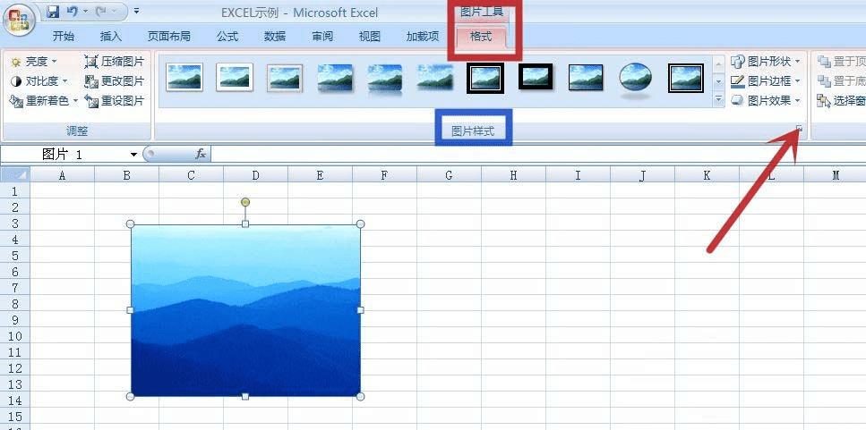Apply the third picture style thumbnail
The image size is (866, 430).
pos(285,78)
